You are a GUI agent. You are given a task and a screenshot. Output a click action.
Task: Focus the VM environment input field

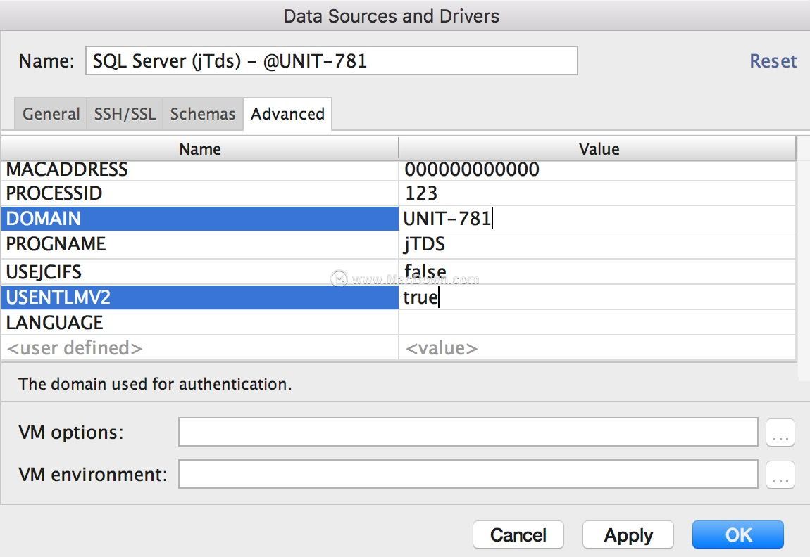468,475
